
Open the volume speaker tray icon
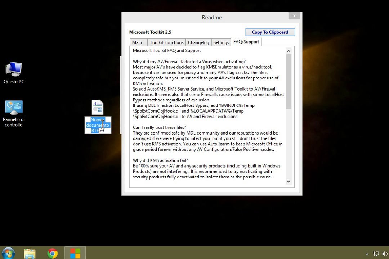385,254
